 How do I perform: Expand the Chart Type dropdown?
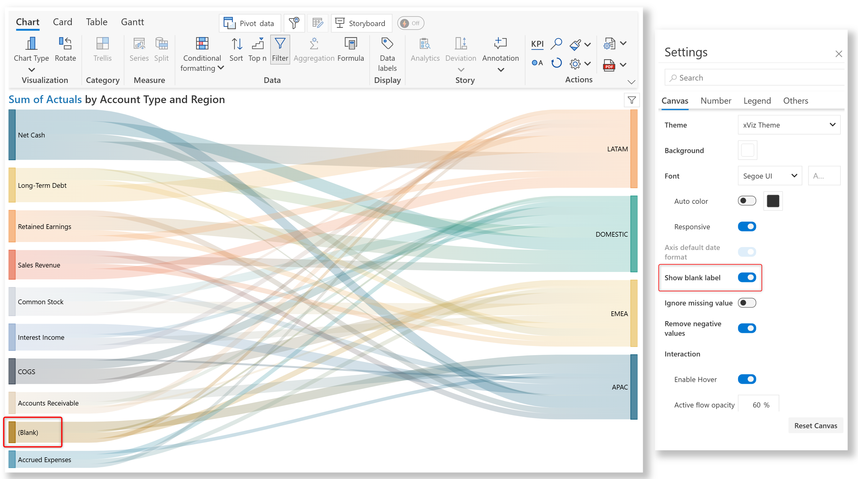31,70
